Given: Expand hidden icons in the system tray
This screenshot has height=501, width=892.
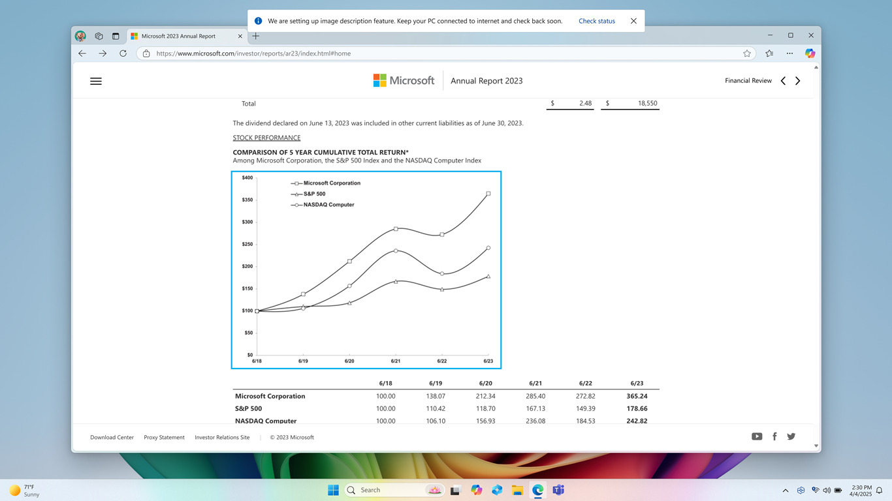Looking at the screenshot, I should pyautogui.click(x=786, y=490).
